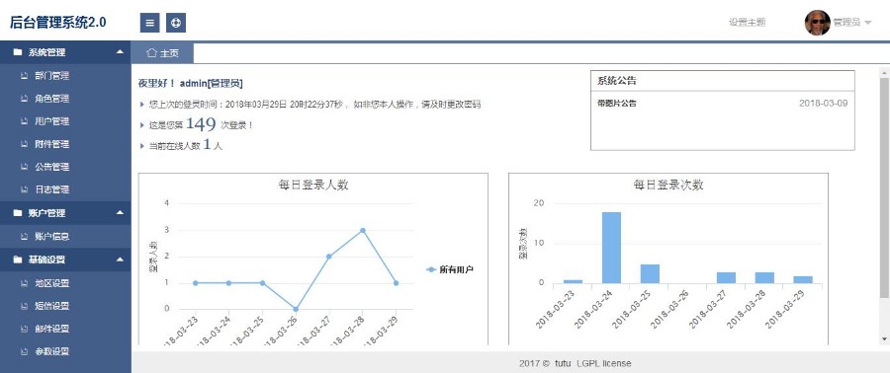Click the bar for 2018-03-28
Viewport: 890px width, 373px height.
764,277
